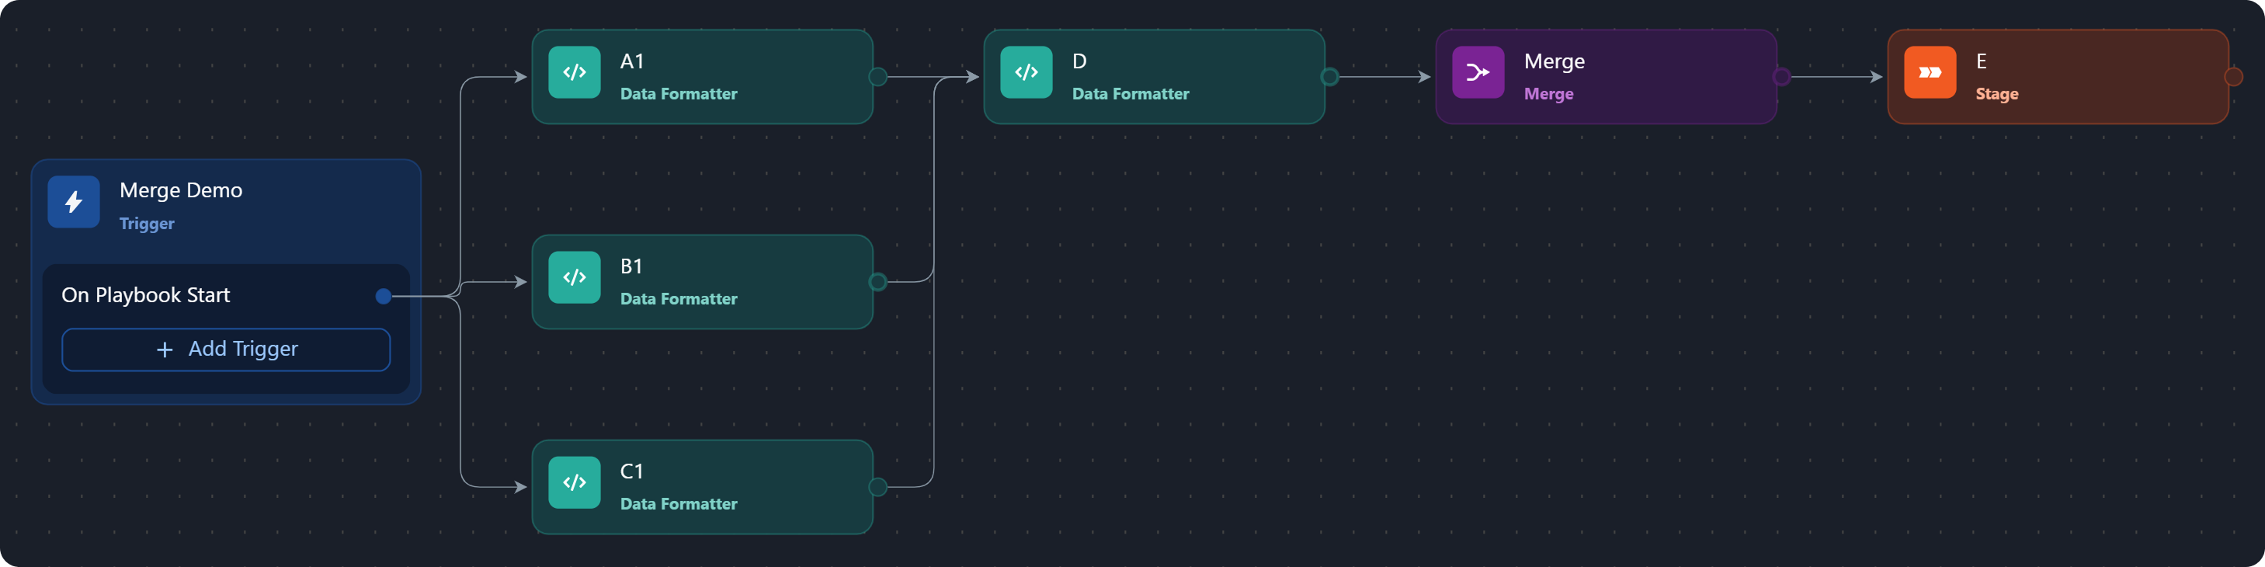Click the C1 node output connector

click(877, 487)
